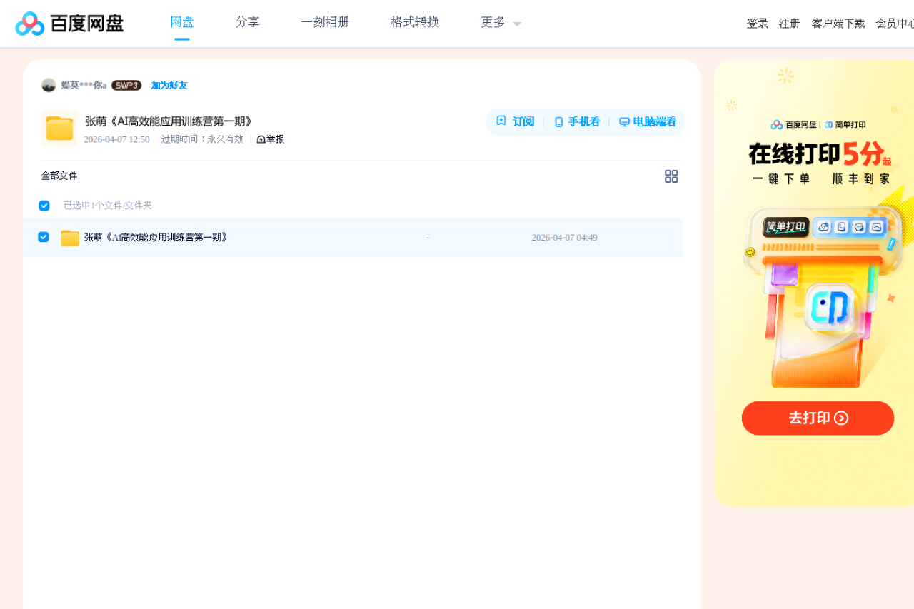This screenshot has height=609, width=914.
Task: Deselect the 张萌 folder row checkbox
Action: (x=44, y=237)
